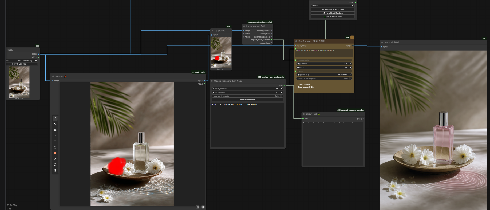Click the aspect_ratio_common output socket

272,40
